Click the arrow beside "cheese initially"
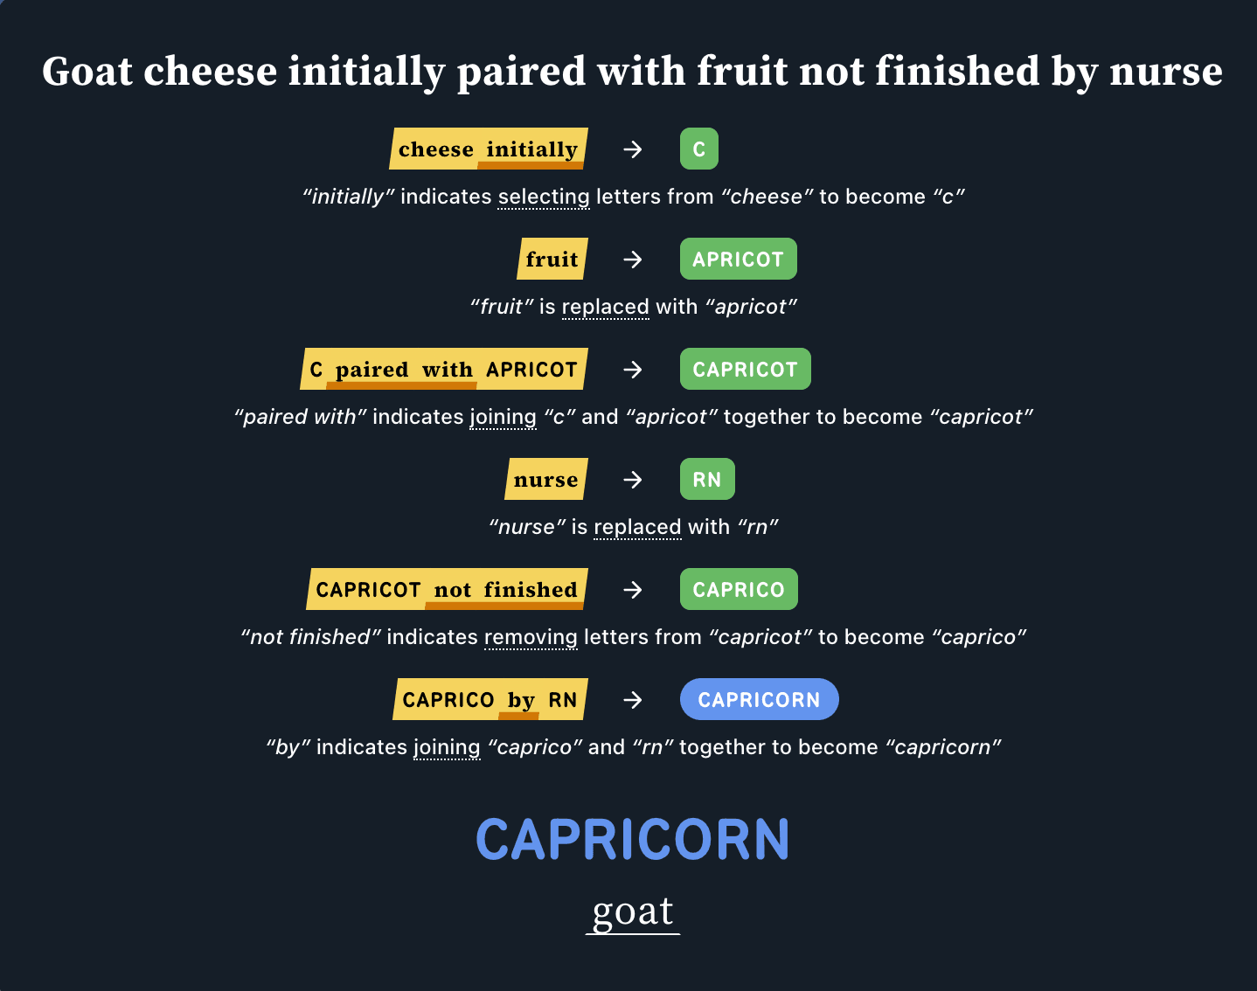 click(633, 149)
